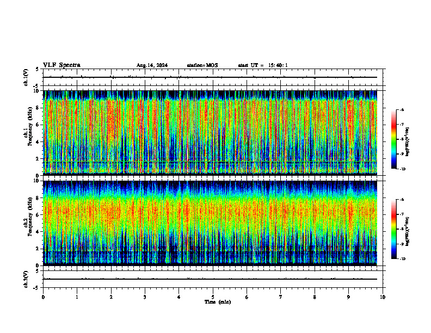Image resolution: width=431 pixels, height=333 pixels.
Task: Click the "0" kHz tick of ch.1 spectrogram
Action: tap(38, 176)
